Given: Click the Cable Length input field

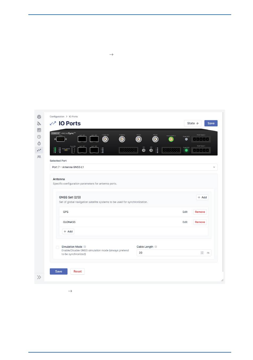Looking at the screenshot, I should pos(168,253).
